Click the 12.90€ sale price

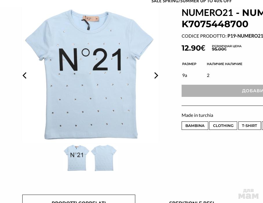[193, 48]
